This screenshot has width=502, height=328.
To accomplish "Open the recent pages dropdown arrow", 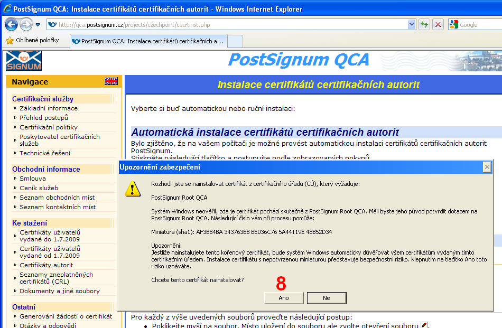I will pos(38,25).
